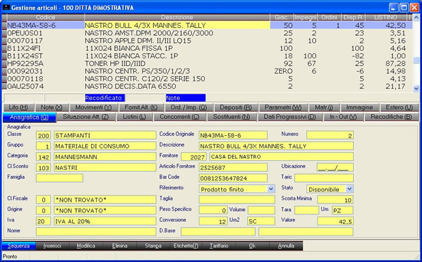422x262 pixels.
Task: Open the Fornit.Alt. (K) tab
Action: 141,107
